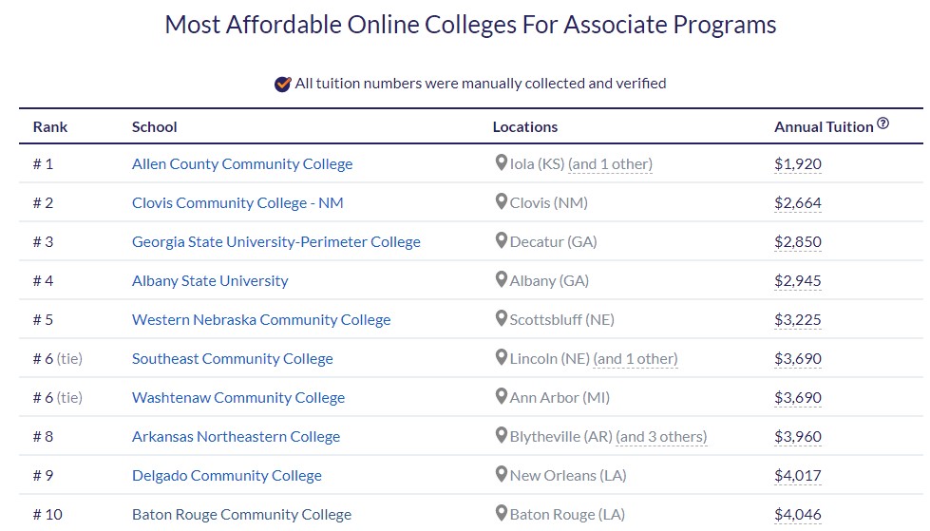Expand "and 1 other" locations for Lincoln
The height and width of the screenshot is (531, 930).
coord(635,359)
